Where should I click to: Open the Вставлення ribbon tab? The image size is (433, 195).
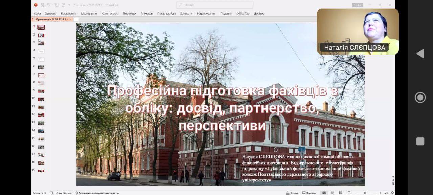69,14
